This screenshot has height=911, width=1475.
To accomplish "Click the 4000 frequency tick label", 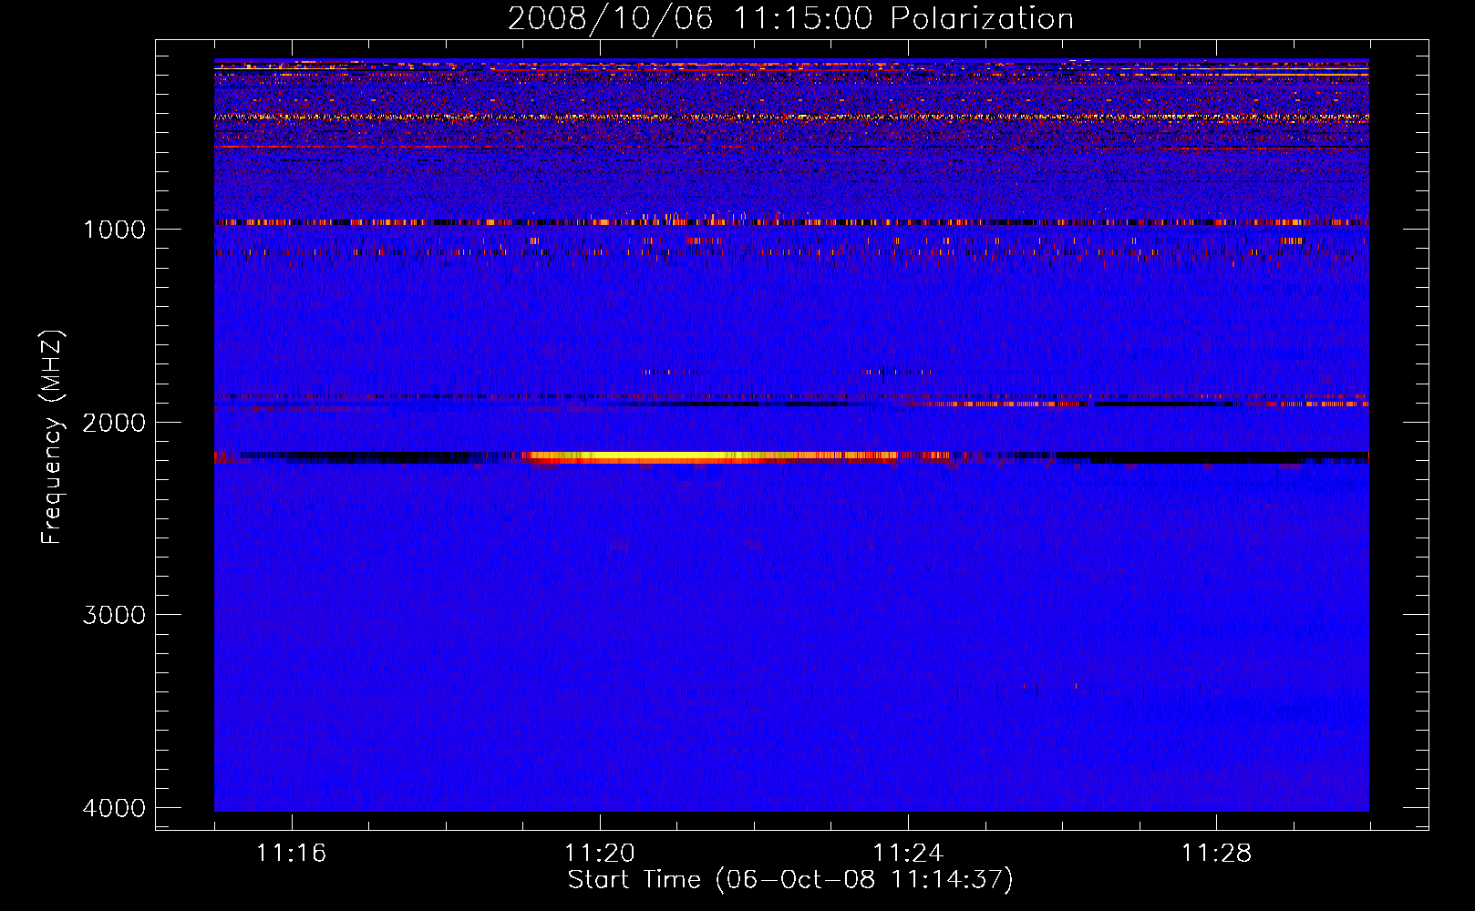I will (x=114, y=808).
